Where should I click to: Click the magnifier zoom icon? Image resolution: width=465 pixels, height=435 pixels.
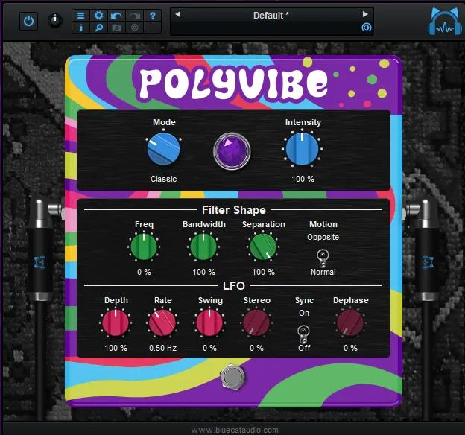[x=98, y=28]
